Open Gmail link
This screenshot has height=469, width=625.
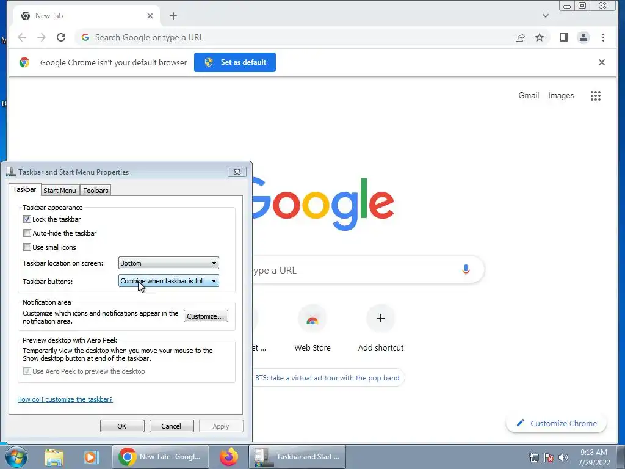[529, 96]
